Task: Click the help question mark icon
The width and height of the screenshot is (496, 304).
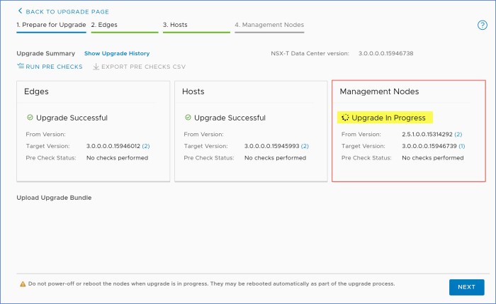Action: tap(483, 25)
